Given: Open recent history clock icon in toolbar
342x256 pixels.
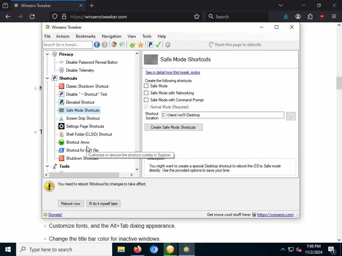Looking at the screenshot, I should (122, 45).
